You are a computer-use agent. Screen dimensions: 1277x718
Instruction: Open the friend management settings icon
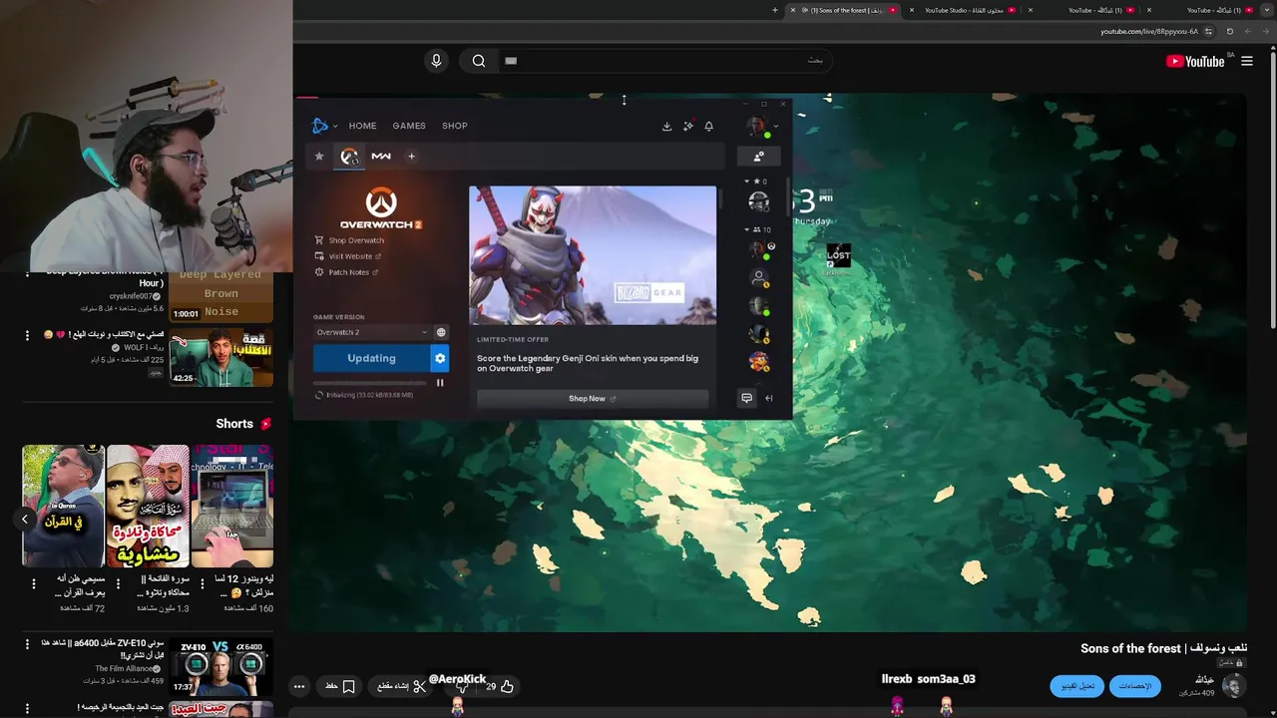[x=758, y=156]
